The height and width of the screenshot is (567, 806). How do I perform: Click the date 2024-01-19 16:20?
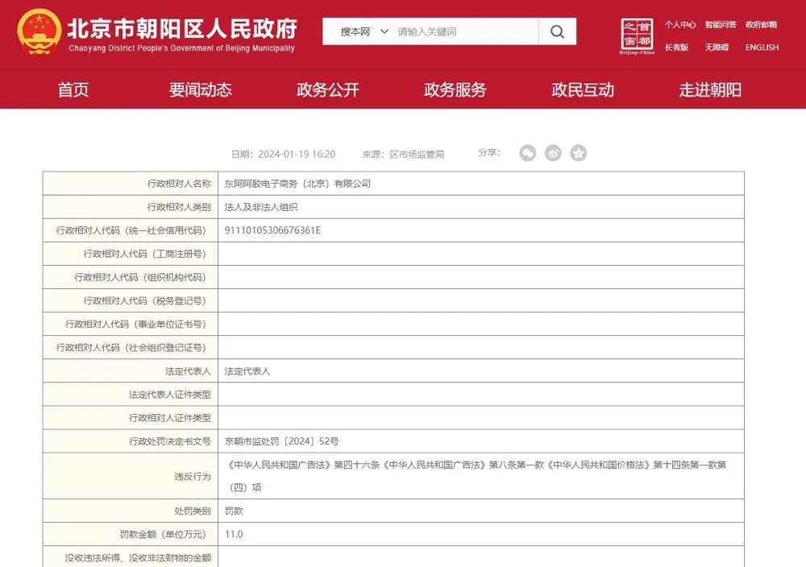click(x=297, y=154)
